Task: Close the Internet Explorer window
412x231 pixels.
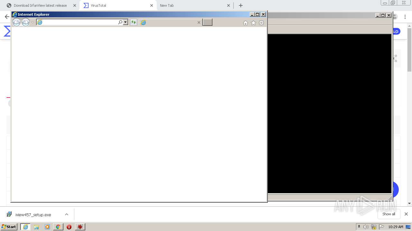Action: [x=263, y=14]
